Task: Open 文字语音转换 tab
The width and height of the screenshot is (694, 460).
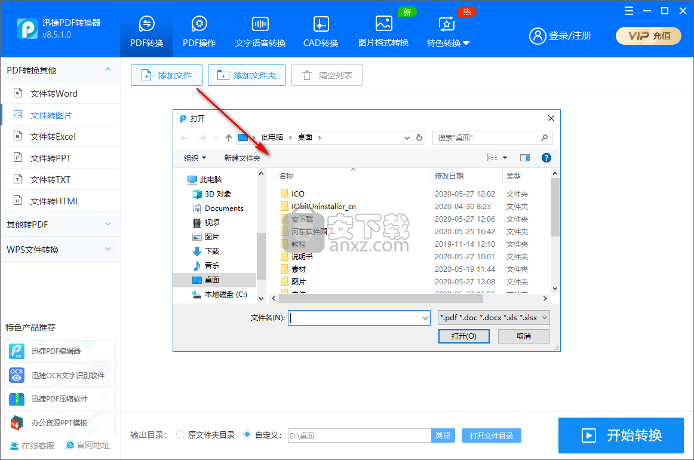Action: (x=260, y=32)
